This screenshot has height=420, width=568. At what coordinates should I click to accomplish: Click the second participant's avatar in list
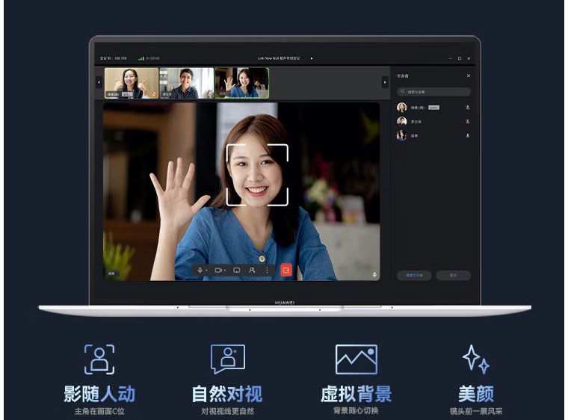click(402, 121)
